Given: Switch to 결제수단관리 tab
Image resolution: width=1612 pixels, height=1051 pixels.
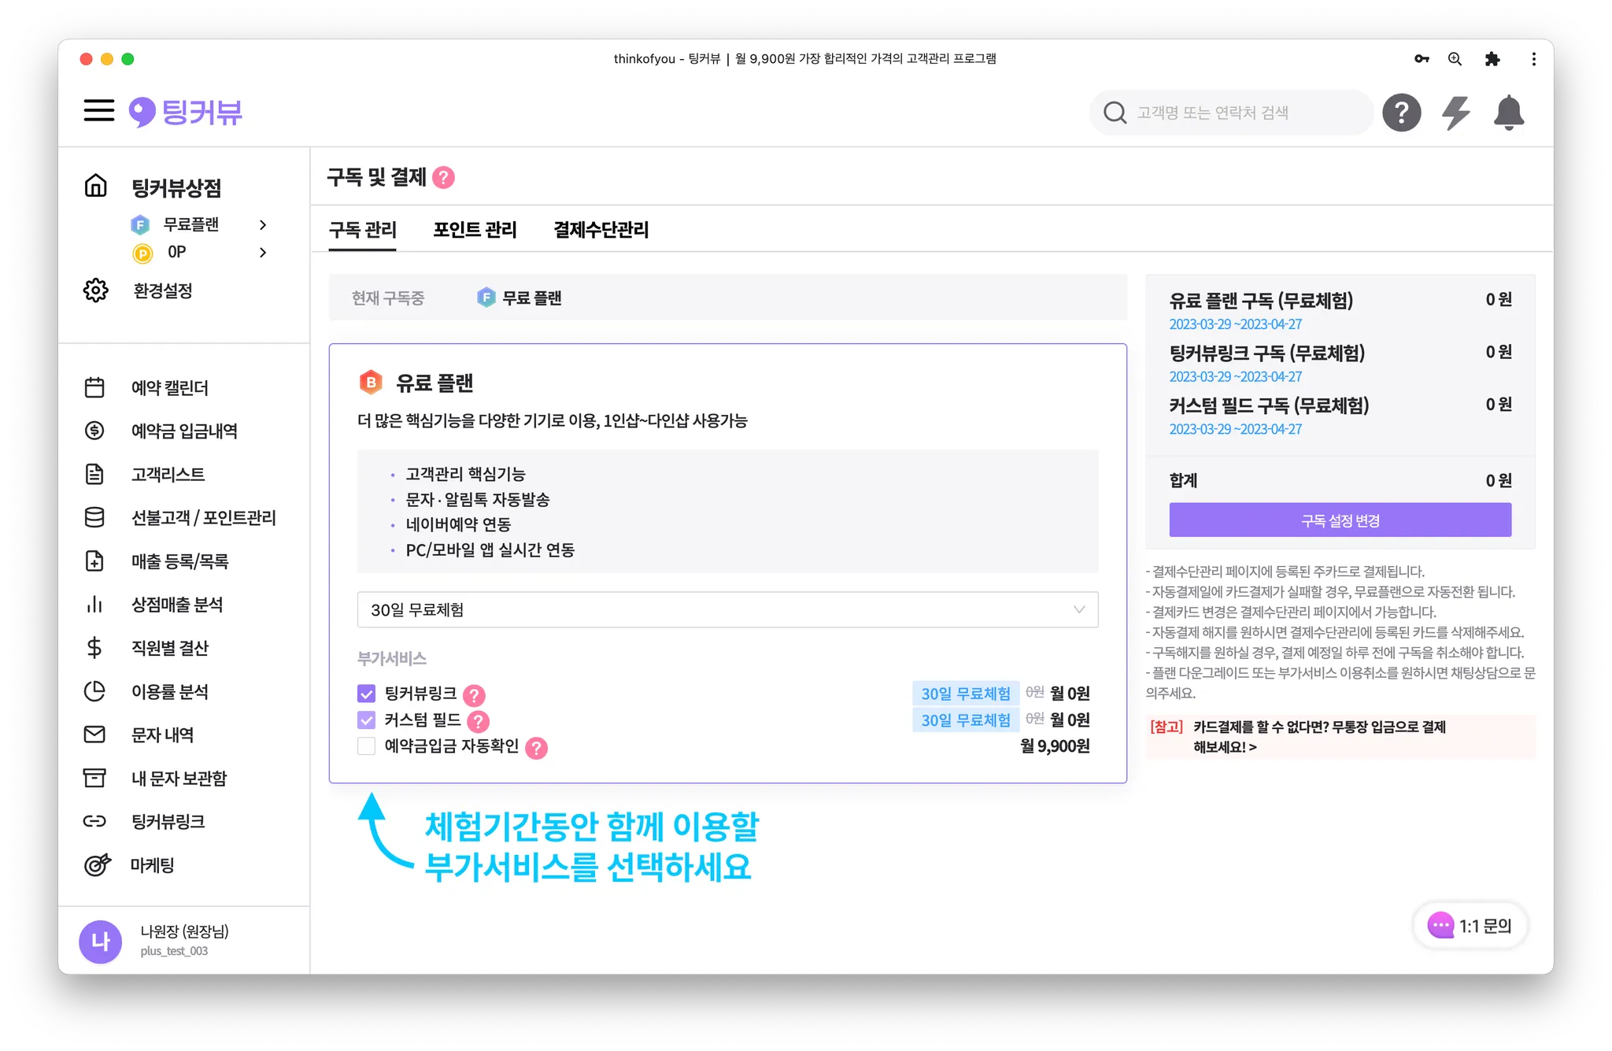Looking at the screenshot, I should tap(601, 230).
